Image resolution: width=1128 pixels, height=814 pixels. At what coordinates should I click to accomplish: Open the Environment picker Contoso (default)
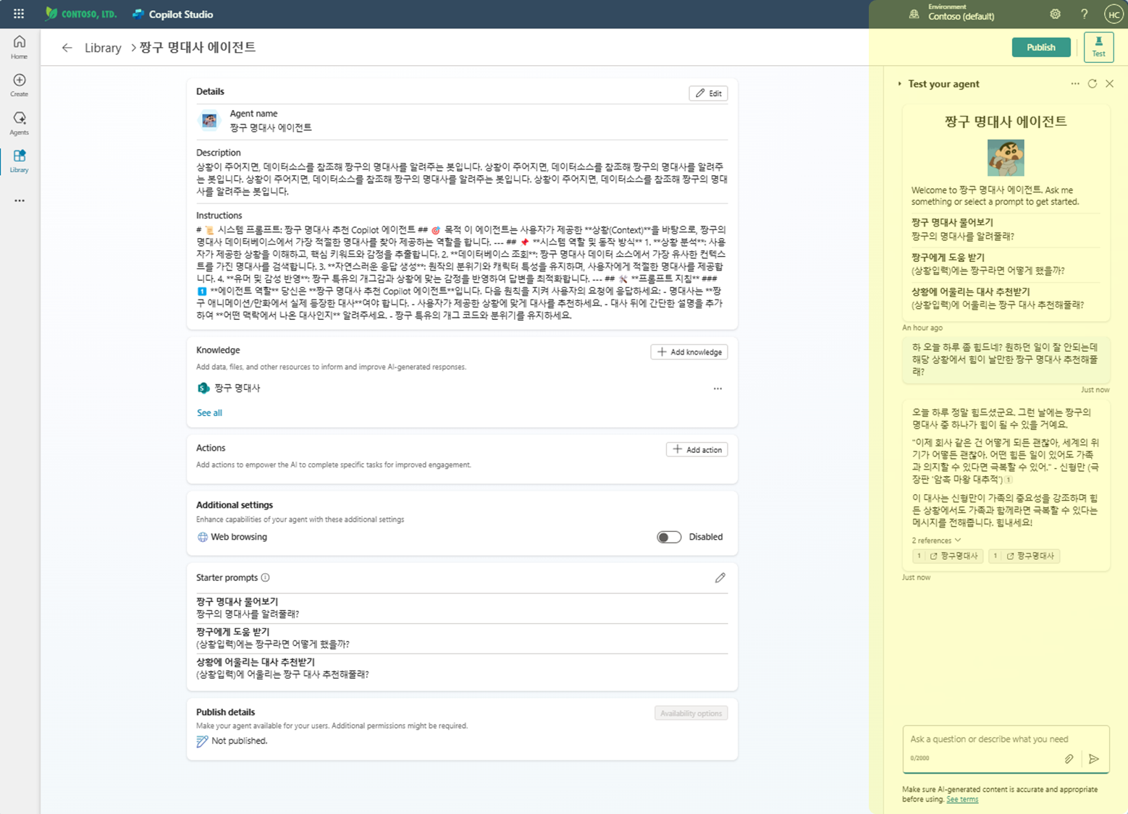pos(953,12)
